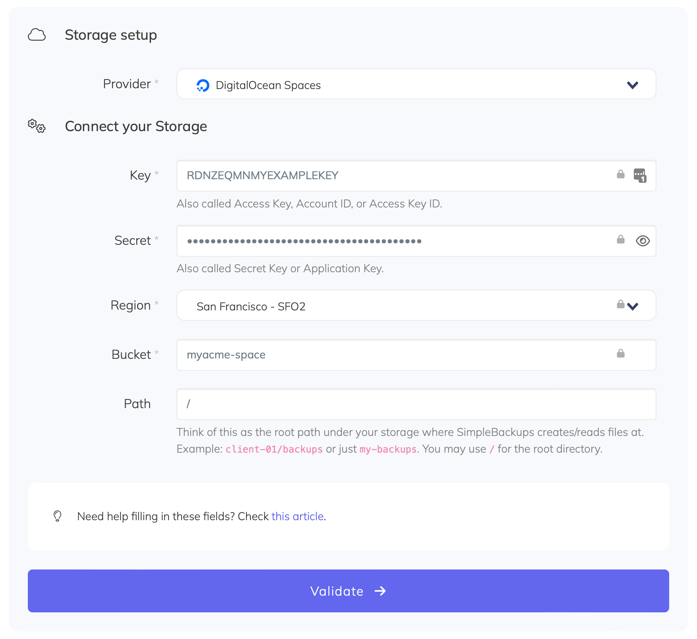Image resolution: width=697 pixels, height=639 pixels.
Task: Click the Bucket field showing myacme-space
Action: (358, 354)
